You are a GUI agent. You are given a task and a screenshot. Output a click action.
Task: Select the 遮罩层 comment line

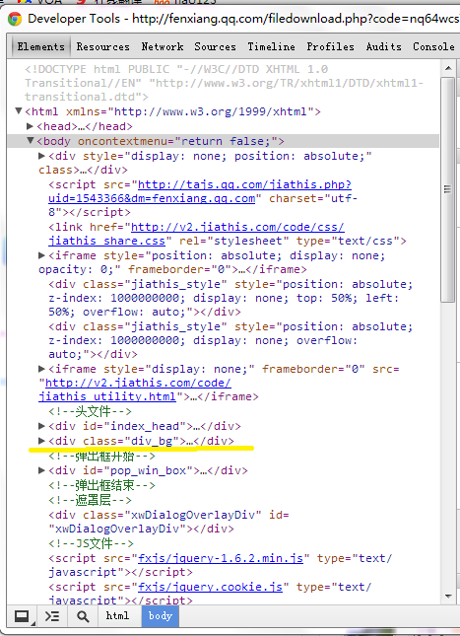tap(90, 500)
